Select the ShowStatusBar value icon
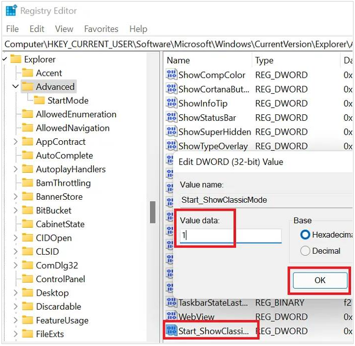Viewport: 355px width, 346px height. (171, 117)
